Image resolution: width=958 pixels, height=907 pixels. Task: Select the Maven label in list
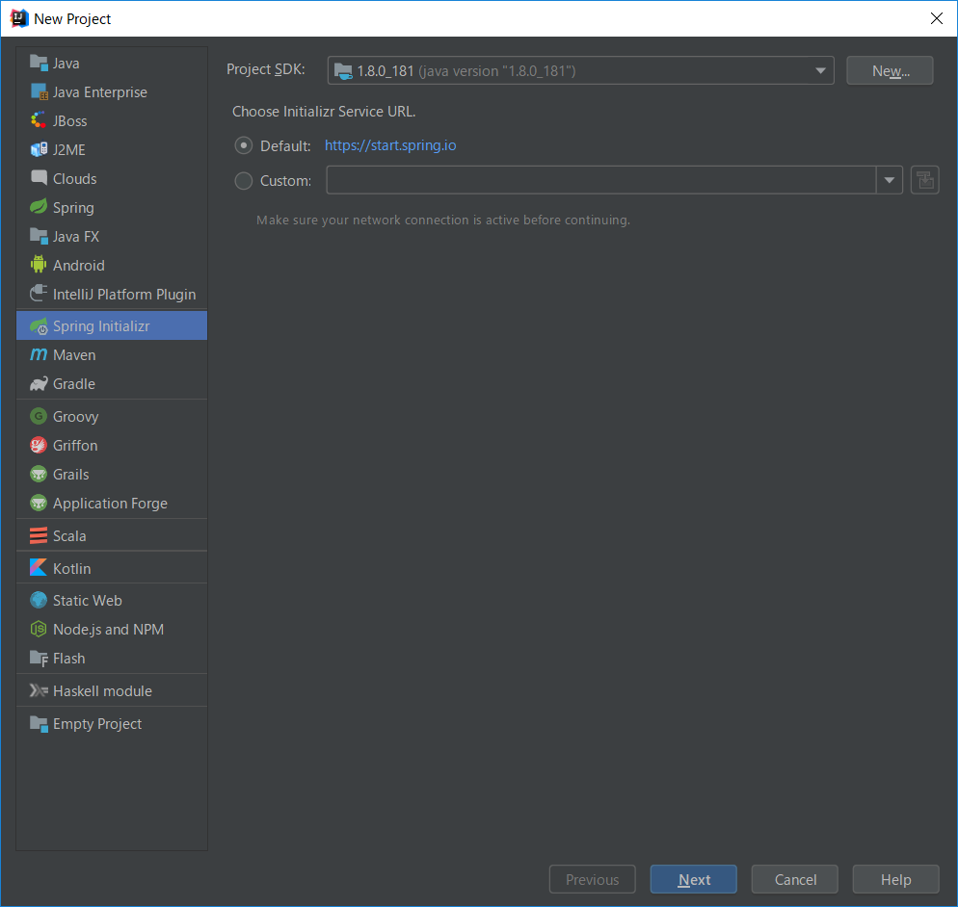point(74,355)
